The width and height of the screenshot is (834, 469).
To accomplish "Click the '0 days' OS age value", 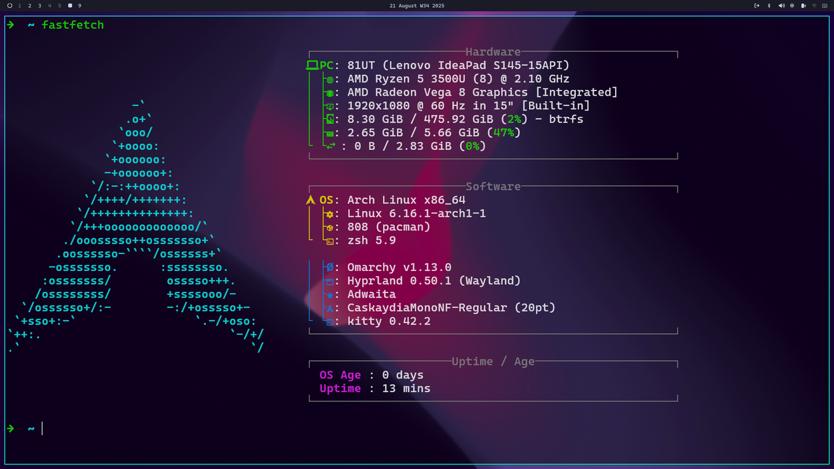I will [x=403, y=375].
